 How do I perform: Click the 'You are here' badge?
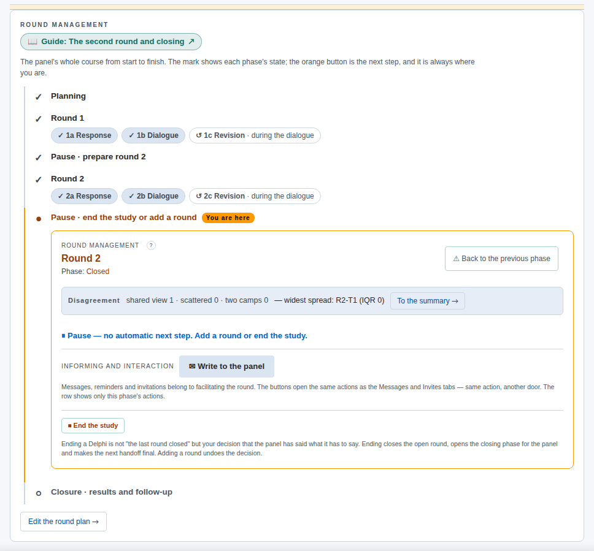228,218
